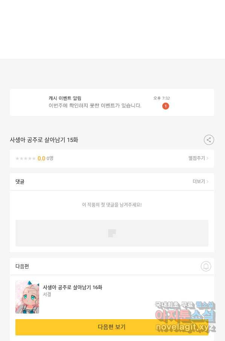Select the 다음편 section header
This screenshot has width=225, height=341.
(x=22, y=266)
